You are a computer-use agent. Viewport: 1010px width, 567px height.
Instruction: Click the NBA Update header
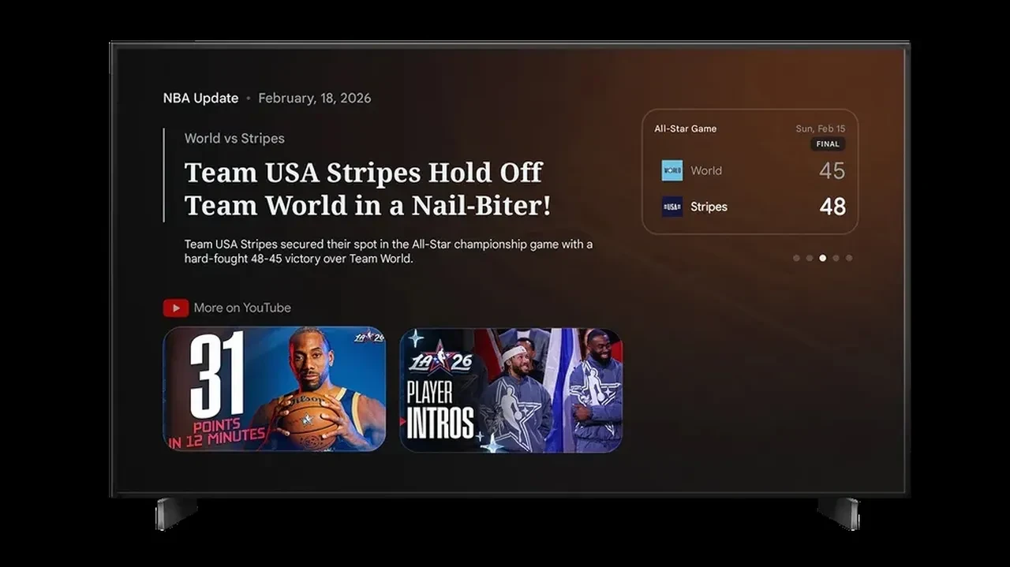[201, 98]
